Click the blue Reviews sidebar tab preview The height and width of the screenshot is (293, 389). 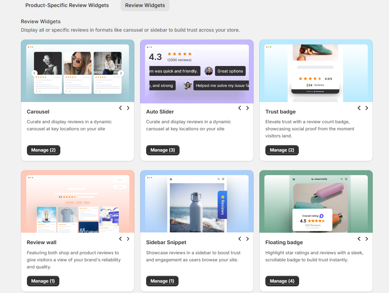tap(222, 205)
